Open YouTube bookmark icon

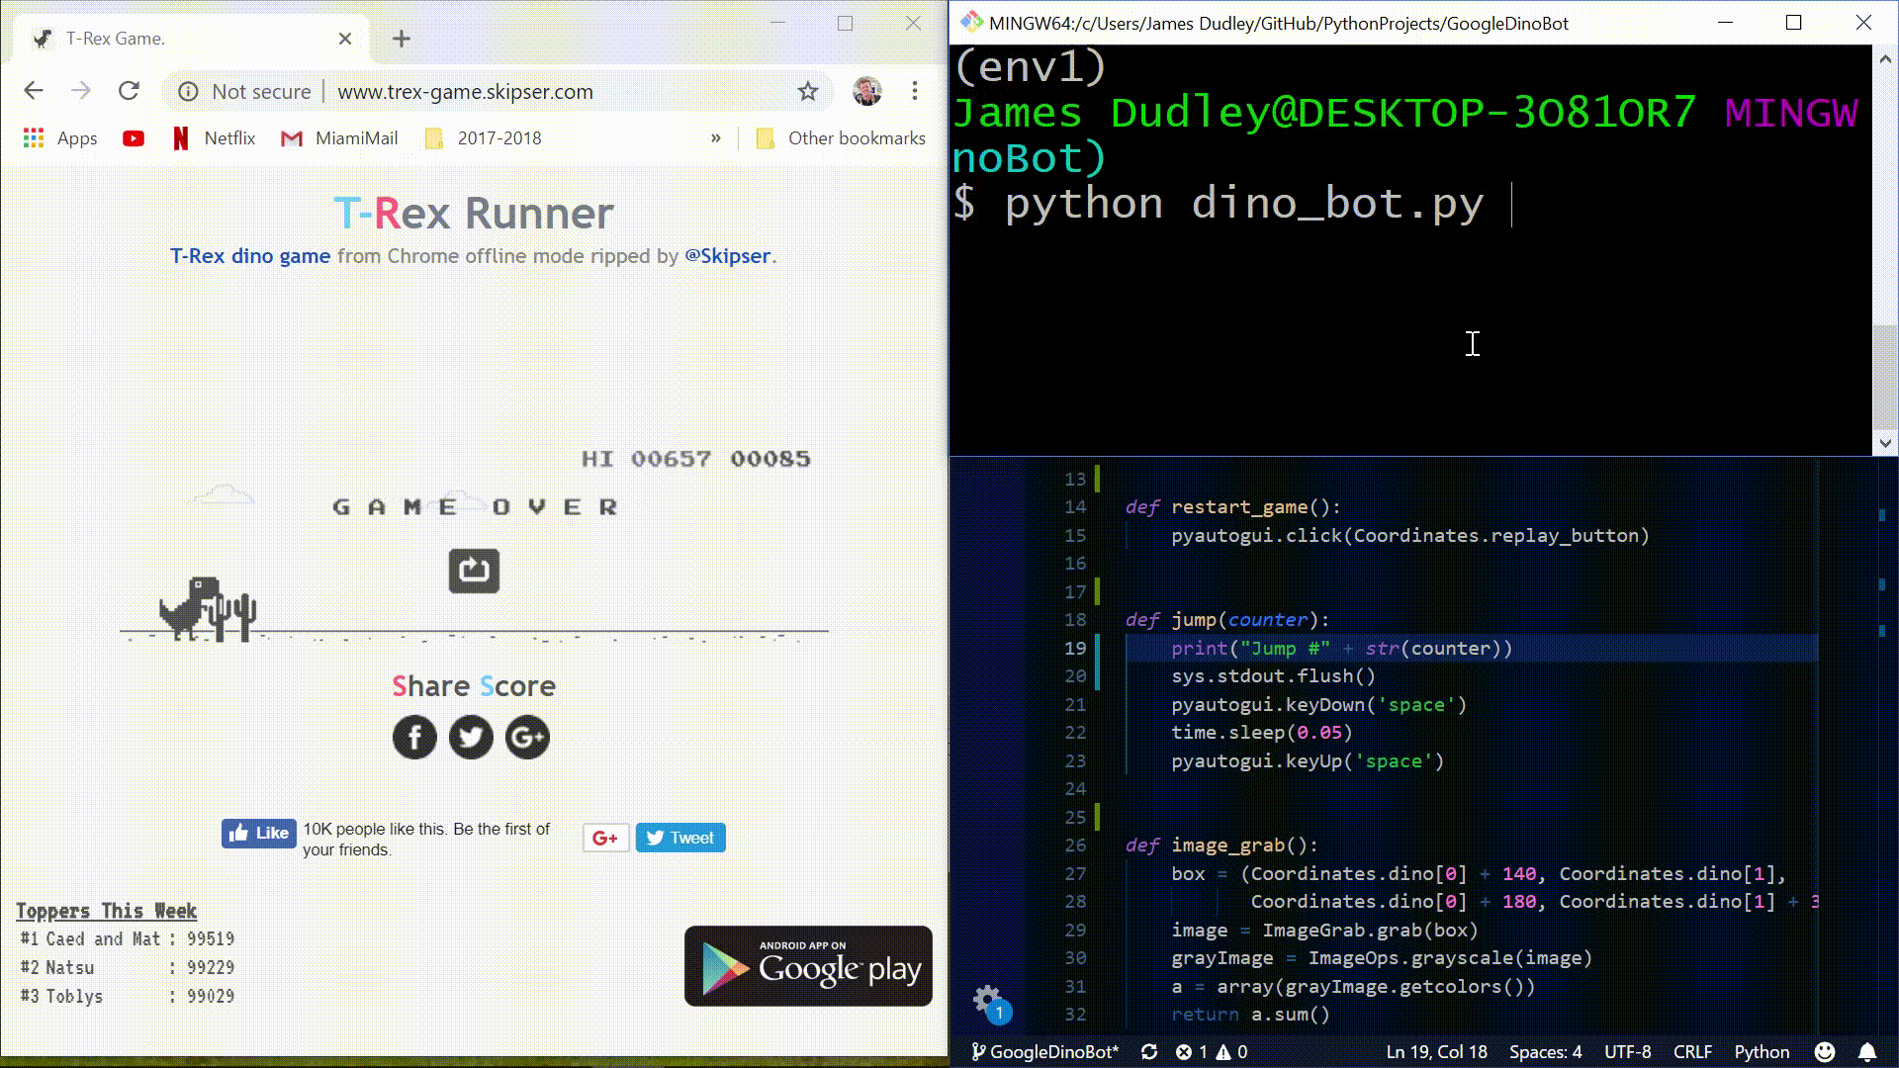click(x=134, y=138)
